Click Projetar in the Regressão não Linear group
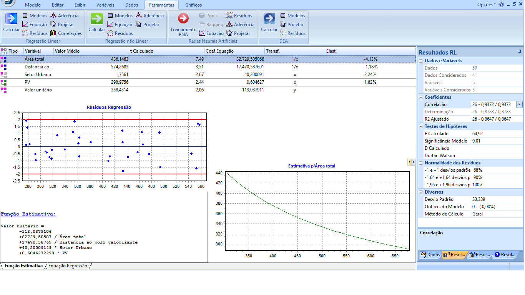This screenshot has width=525, height=295. 147,25
